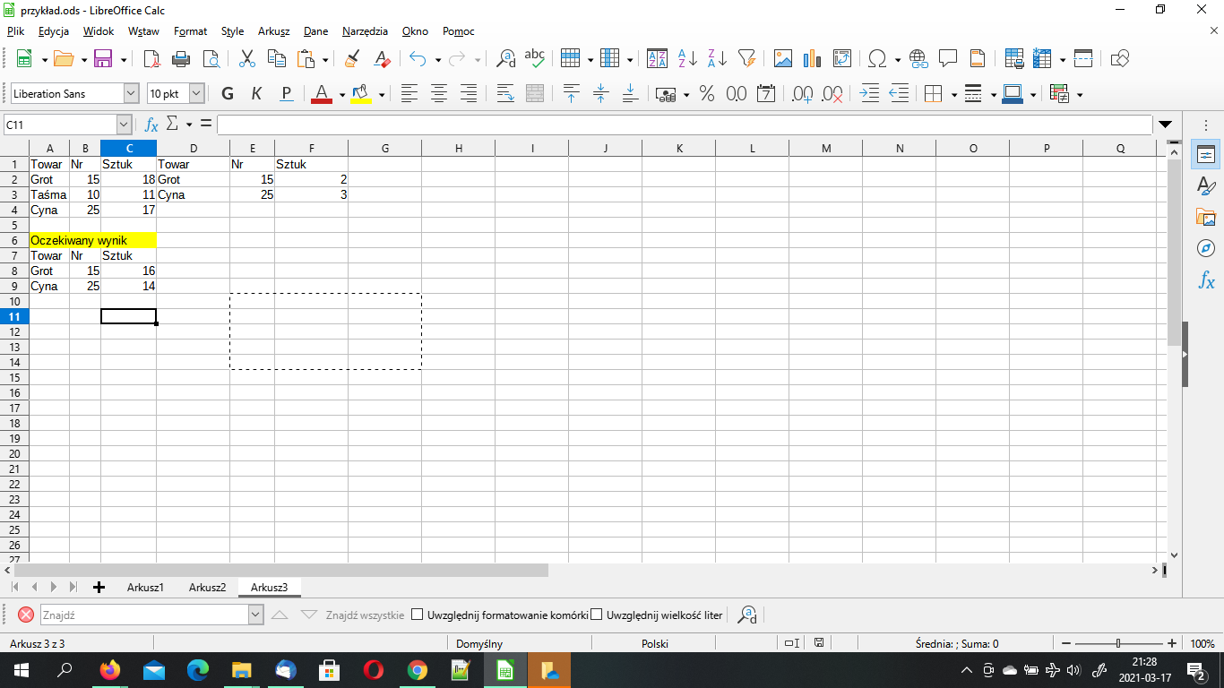Check Uwzględnij formatowanie komórki option
1224x688 pixels.
pos(418,614)
